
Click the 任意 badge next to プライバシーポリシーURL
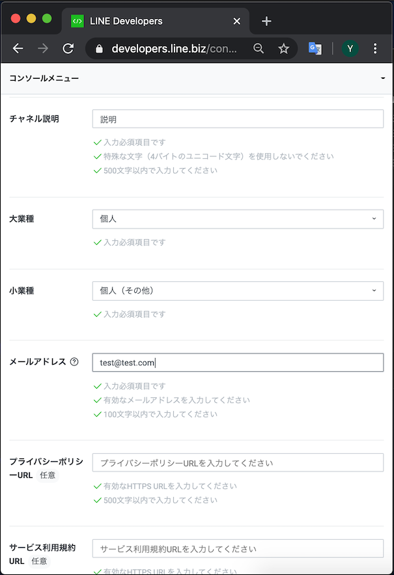(48, 475)
